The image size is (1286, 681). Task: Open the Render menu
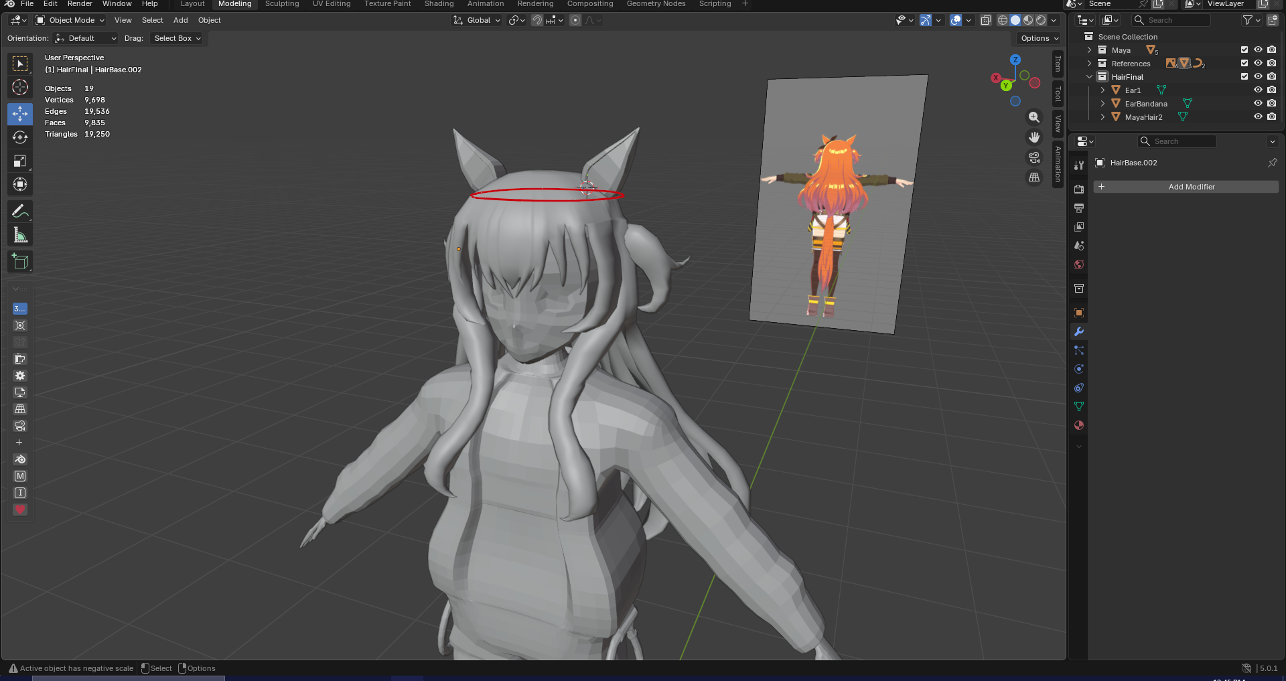click(80, 4)
